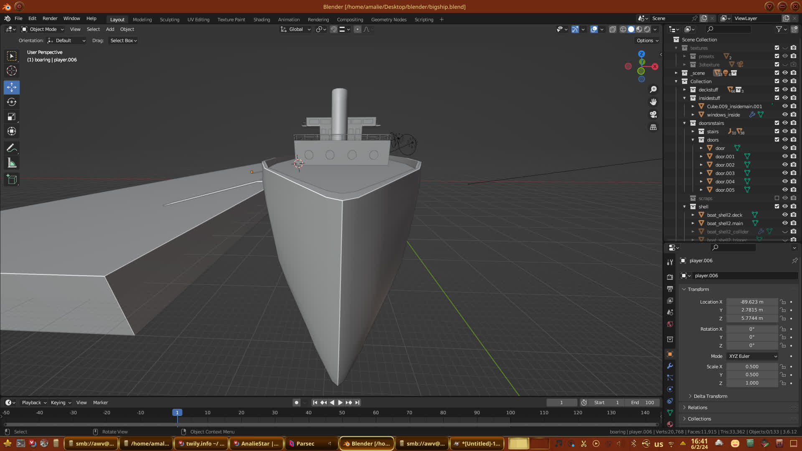Toggle camera view in viewport
Image resolution: width=802 pixels, height=451 pixels.
coord(653,114)
